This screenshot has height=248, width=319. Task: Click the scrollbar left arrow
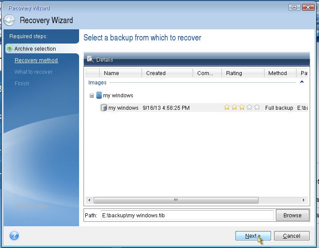pos(89,200)
